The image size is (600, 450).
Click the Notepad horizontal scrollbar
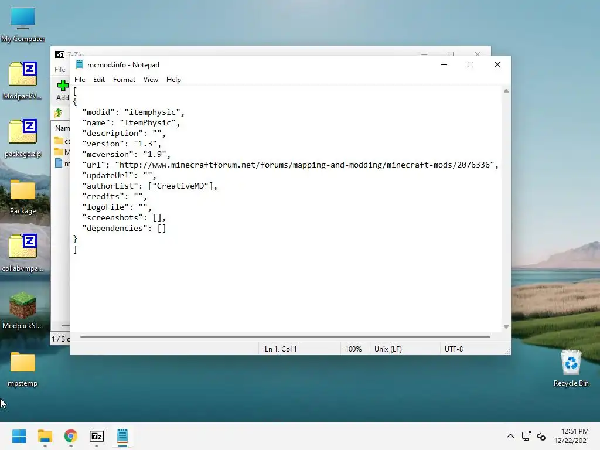[285, 337]
